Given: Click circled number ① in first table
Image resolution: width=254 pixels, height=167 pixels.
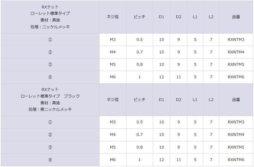Looking at the screenshot, I should pyautogui.click(x=50, y=40).
